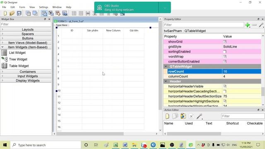Click the Type Here menu placeholder on form
265x149 pixels.
tap(62, 25)
